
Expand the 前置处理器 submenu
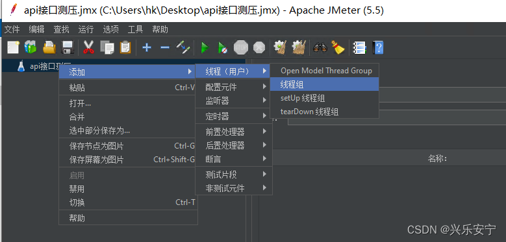pyautogui.click(x=233, y=132)
